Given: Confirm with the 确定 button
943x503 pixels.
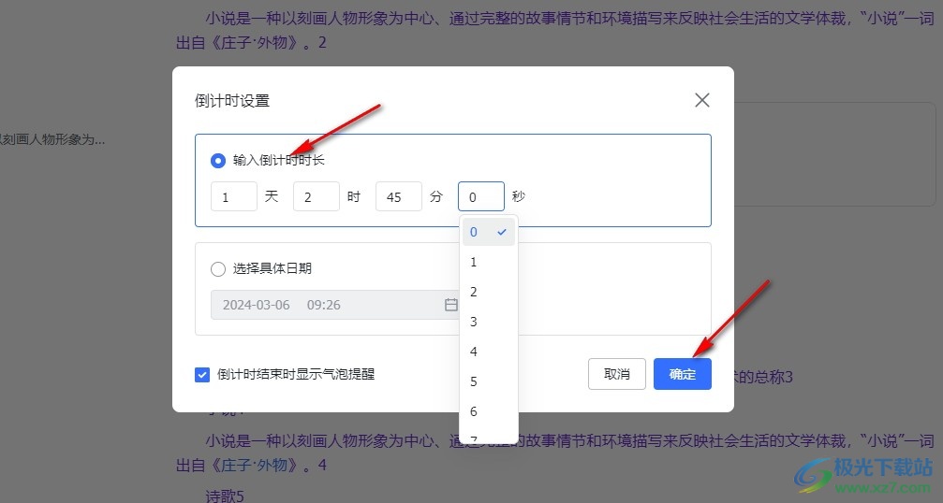Looking at the screenshot, I should tap(683, 375).
